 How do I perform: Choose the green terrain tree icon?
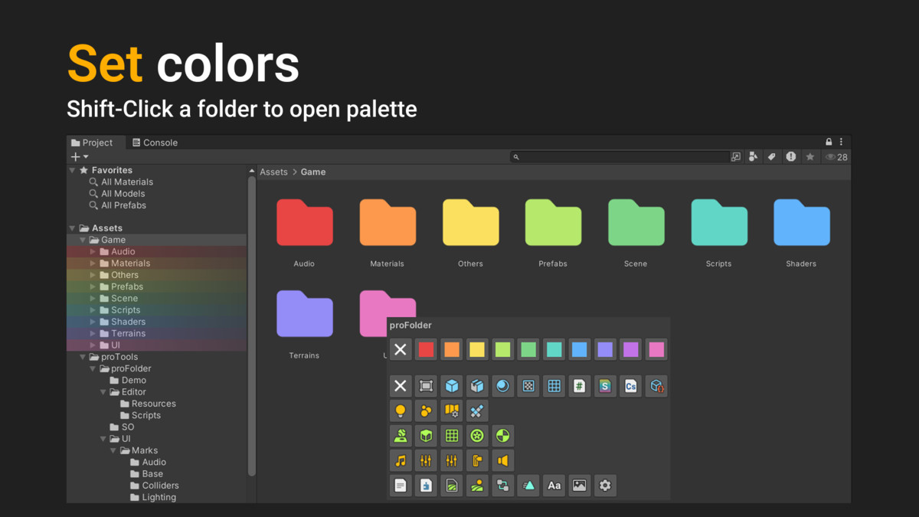tap(401, 436)
